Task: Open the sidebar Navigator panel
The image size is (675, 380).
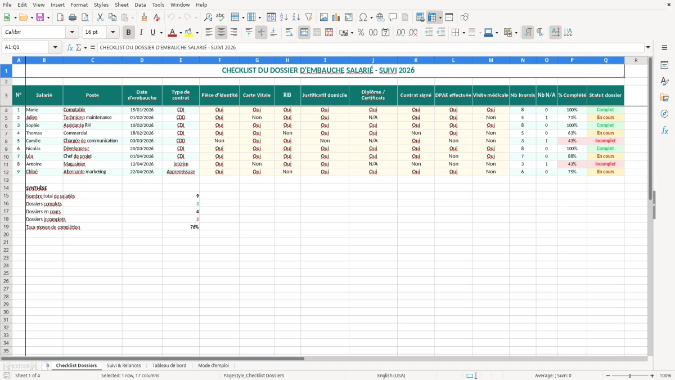Action: (x=664, y=114)
